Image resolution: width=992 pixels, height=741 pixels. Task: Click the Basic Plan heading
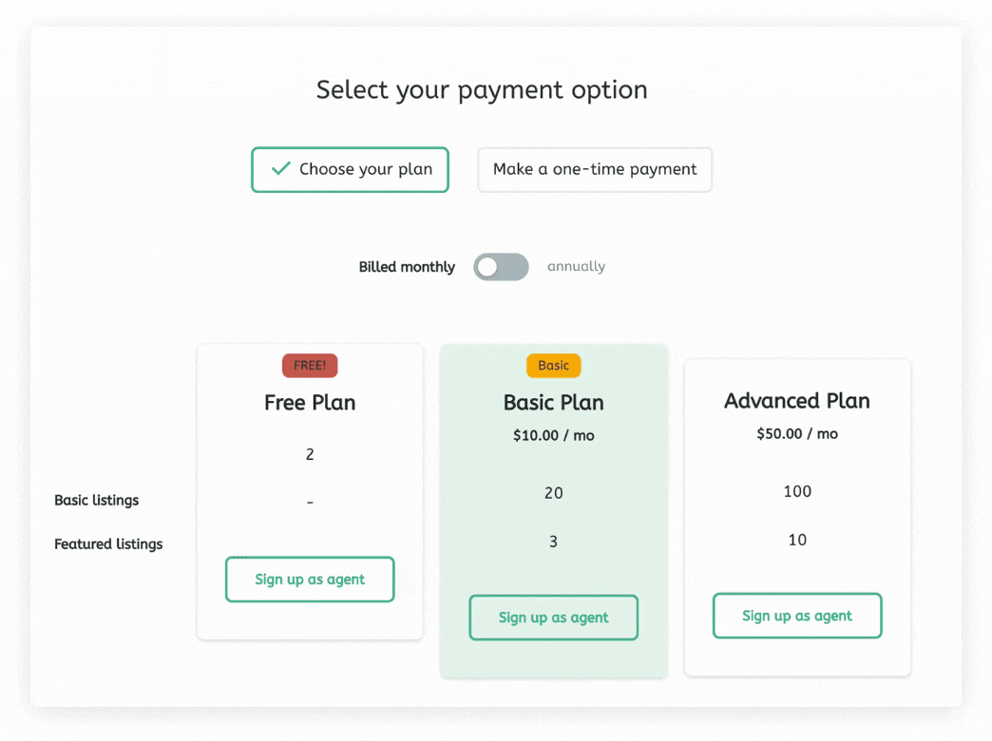tap(553, 403)
